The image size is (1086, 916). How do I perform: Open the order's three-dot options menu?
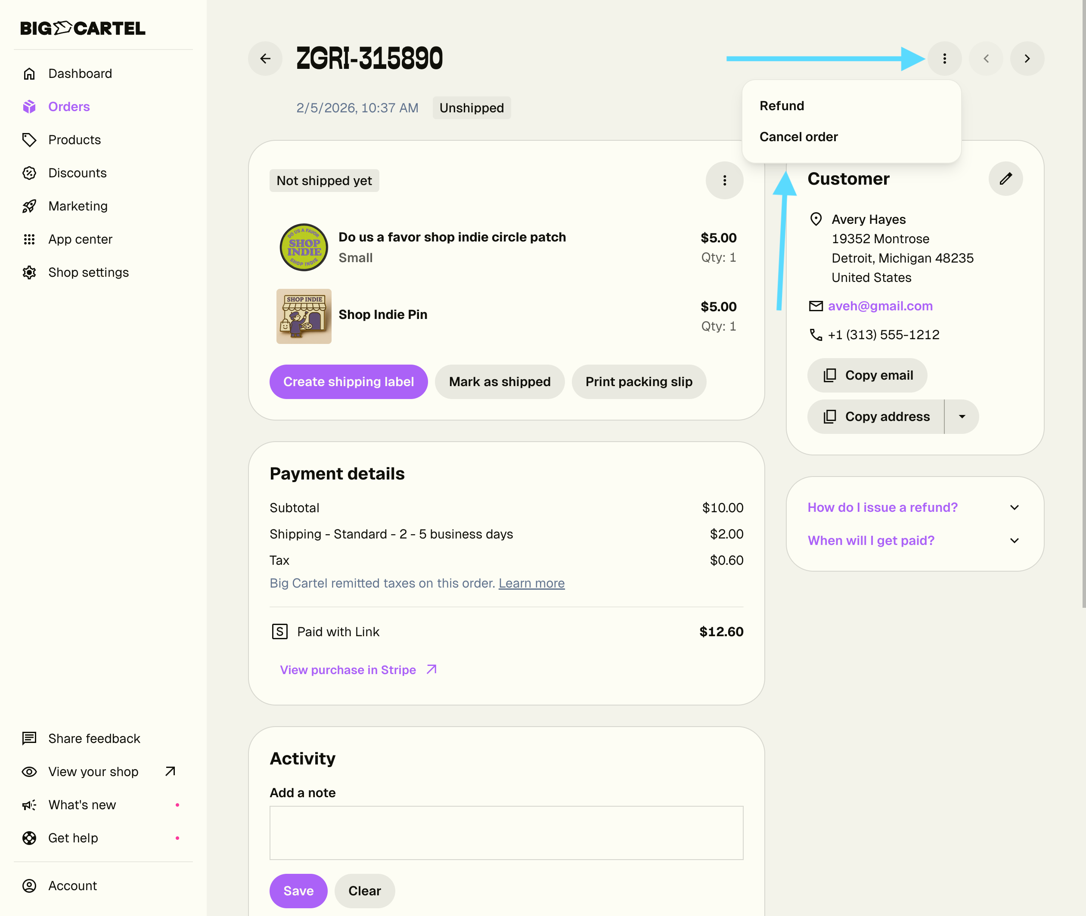pyautogui.click(x=944, y=59)
